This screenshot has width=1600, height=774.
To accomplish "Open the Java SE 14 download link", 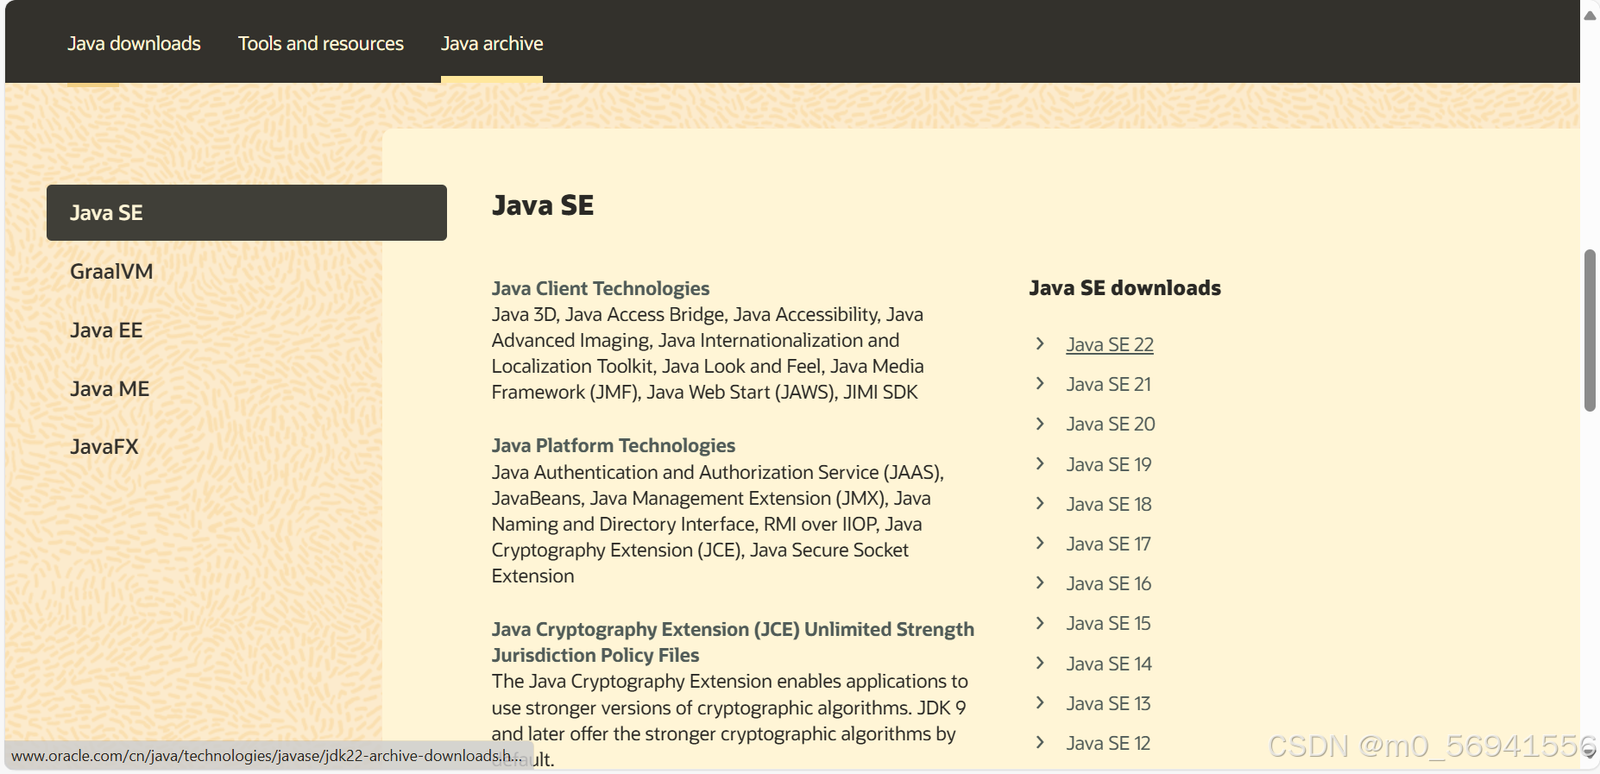I will (1109, 664).
